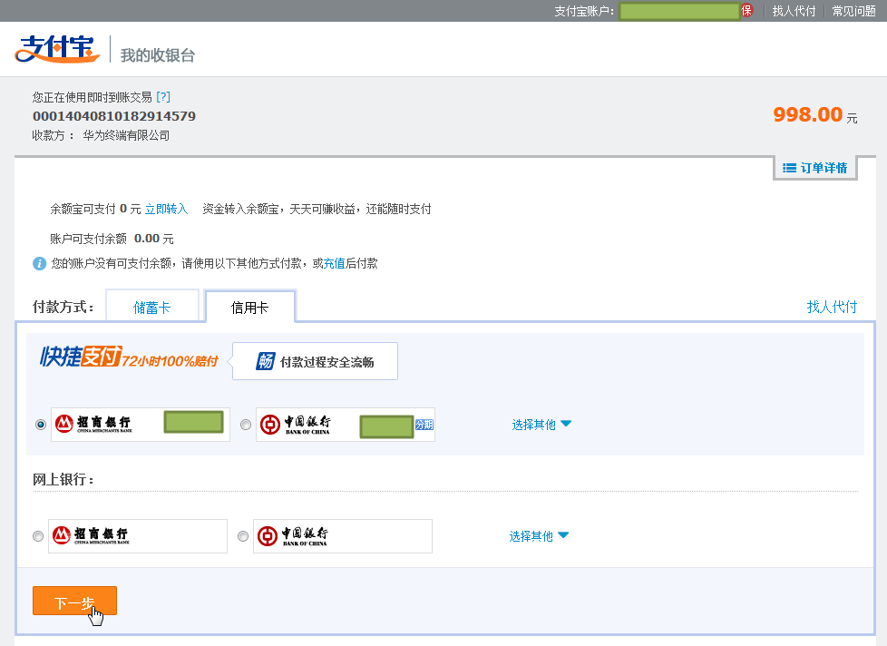Screen dimensions: 887x646
Task: Click 找人代付 in the top bar
Action: 794,11
